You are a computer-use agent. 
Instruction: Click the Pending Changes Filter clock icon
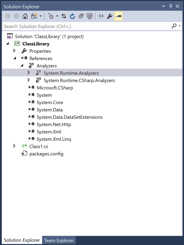click(51, 16)
